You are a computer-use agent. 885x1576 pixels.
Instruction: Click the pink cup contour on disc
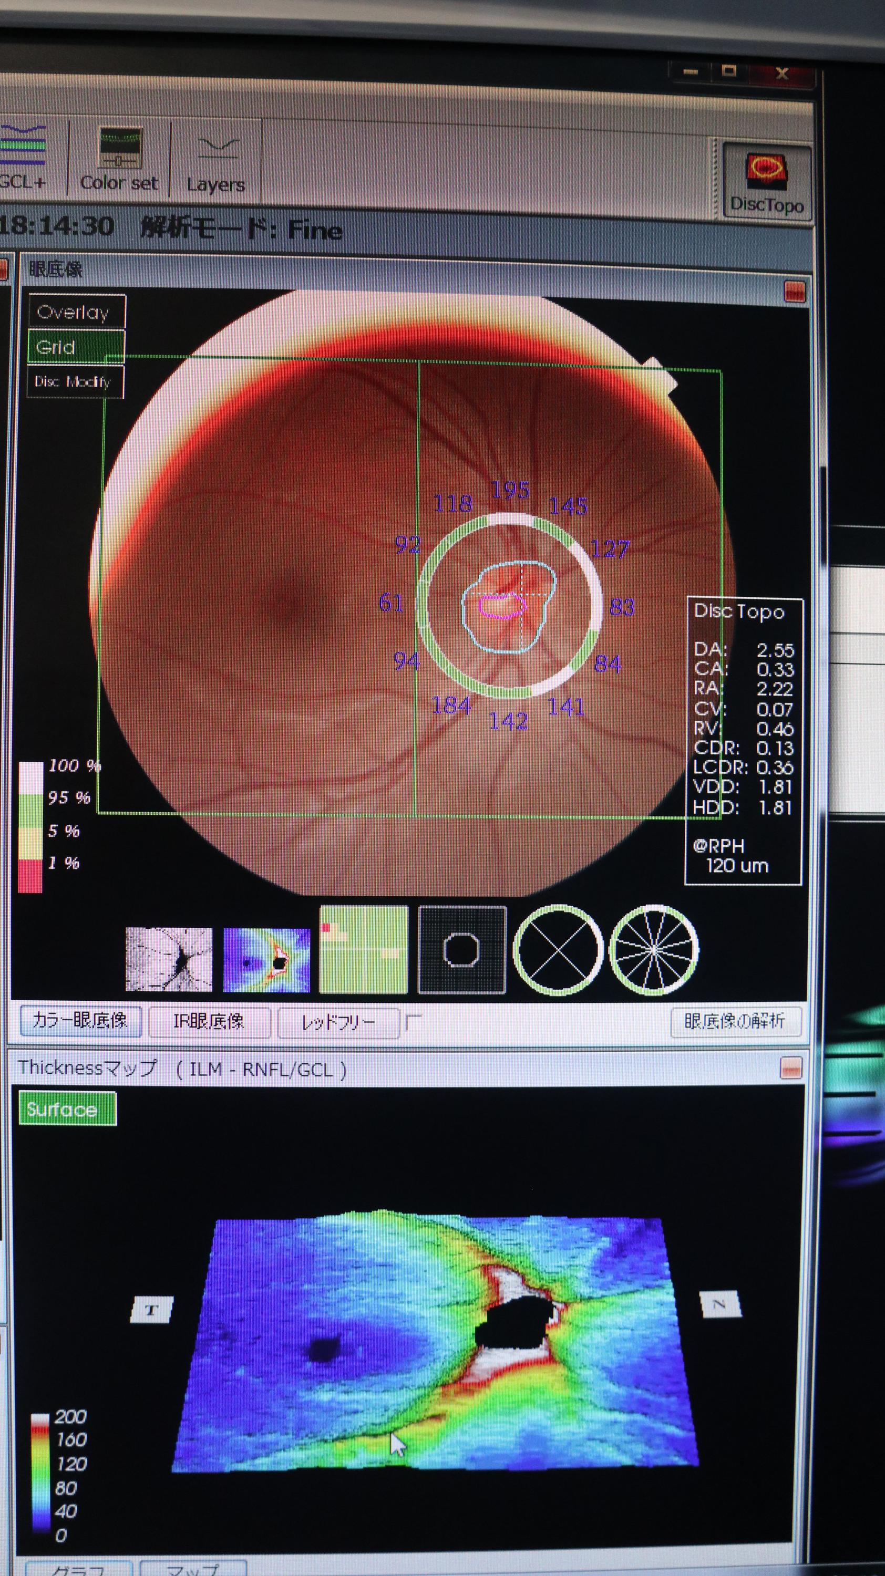tap(503, 606)
